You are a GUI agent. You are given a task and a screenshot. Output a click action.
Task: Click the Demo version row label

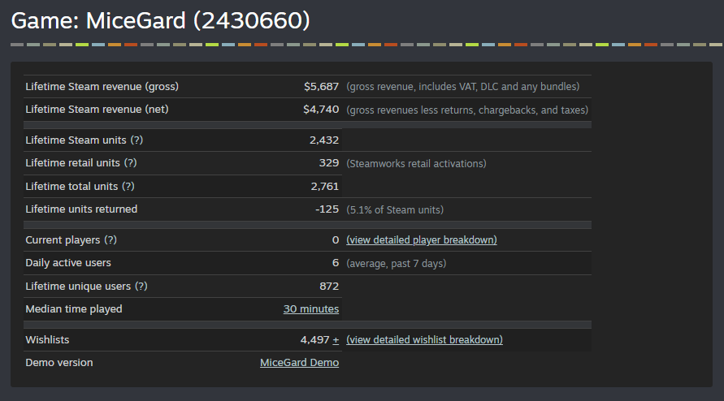coord(59,363)
